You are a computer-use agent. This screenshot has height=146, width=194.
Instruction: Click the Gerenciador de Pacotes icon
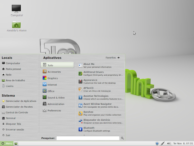click(3, 107)
